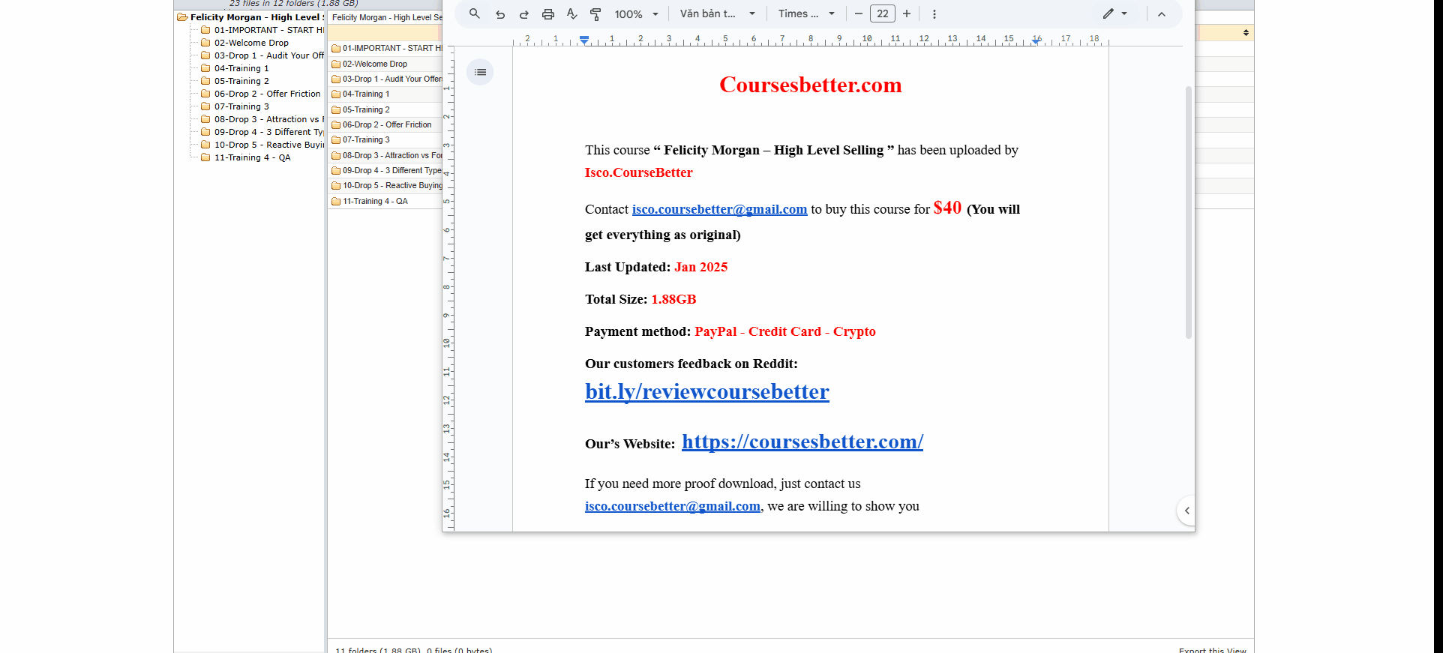Open the 100% zoom dropdown
This screenshot has height=653, width=1443.
click(x=636, y=14)
